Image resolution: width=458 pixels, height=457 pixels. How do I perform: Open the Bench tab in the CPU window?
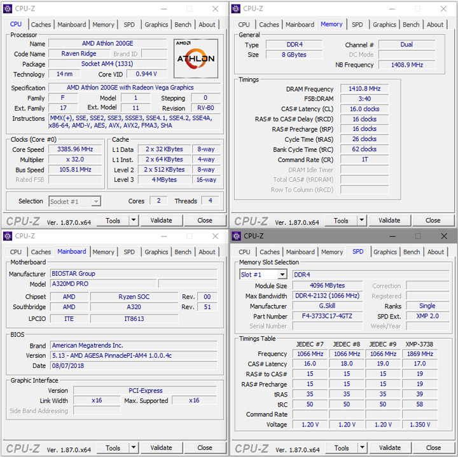pos(183,25)
